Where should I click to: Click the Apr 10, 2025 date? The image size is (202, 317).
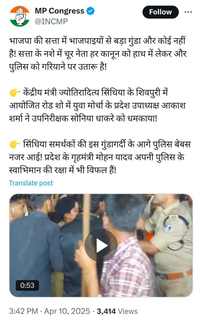click(x=67, y=311)
